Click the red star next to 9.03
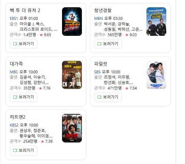This screenshot has height=164, width=185. (127, 35)
